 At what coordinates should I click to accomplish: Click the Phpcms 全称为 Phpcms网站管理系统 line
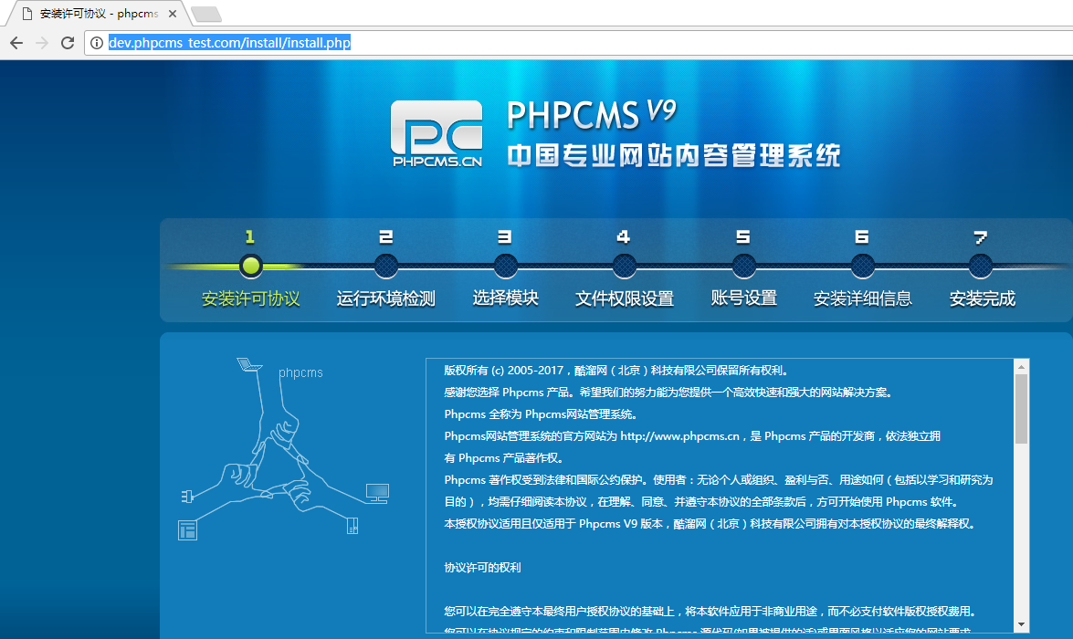[541, 414]
